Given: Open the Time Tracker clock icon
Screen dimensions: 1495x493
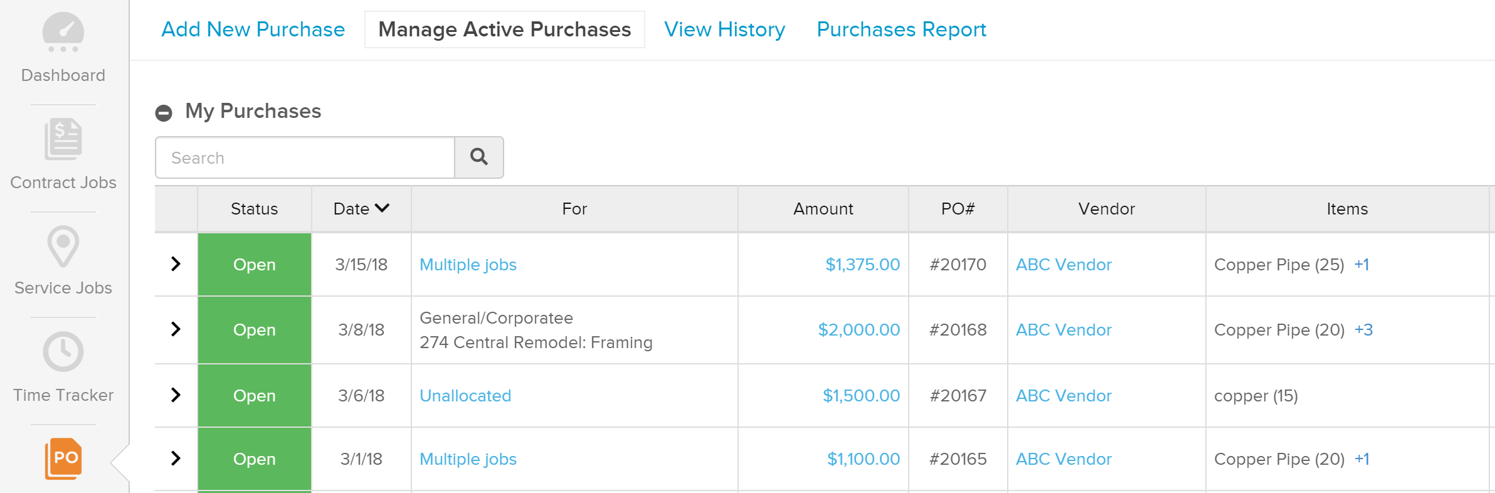Looking at the screenshot, I should point(63,352).
